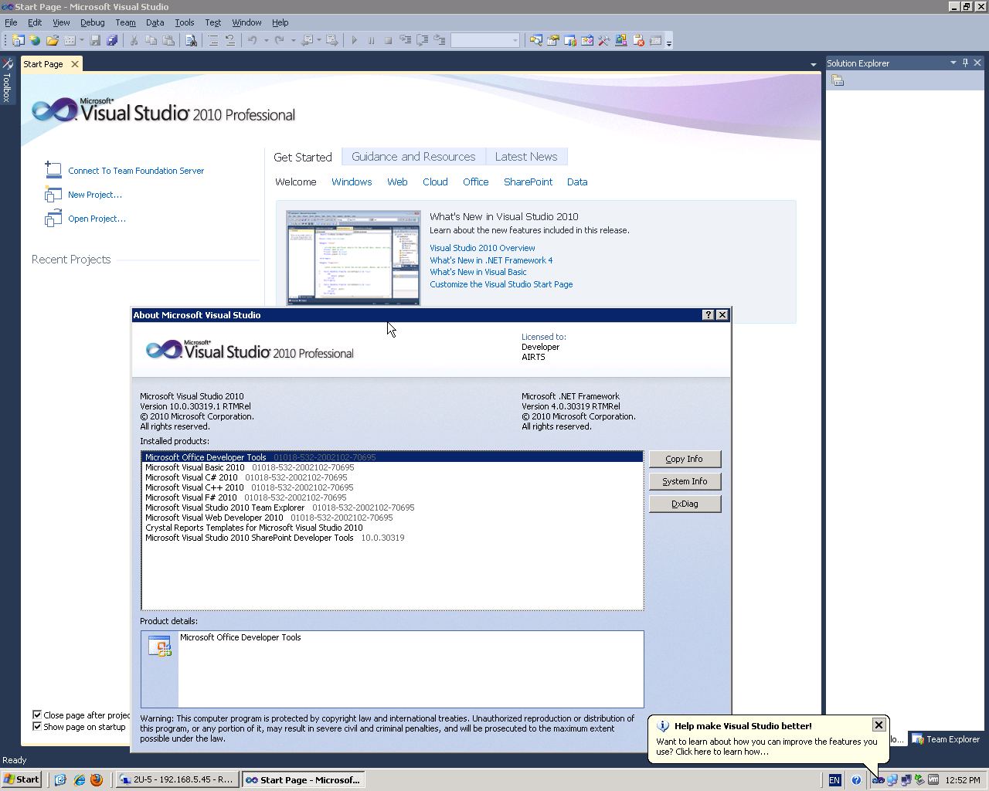Click the EN language bar indicator
Viewport: 989px width, 791px height.
click(x=834, y=780)
